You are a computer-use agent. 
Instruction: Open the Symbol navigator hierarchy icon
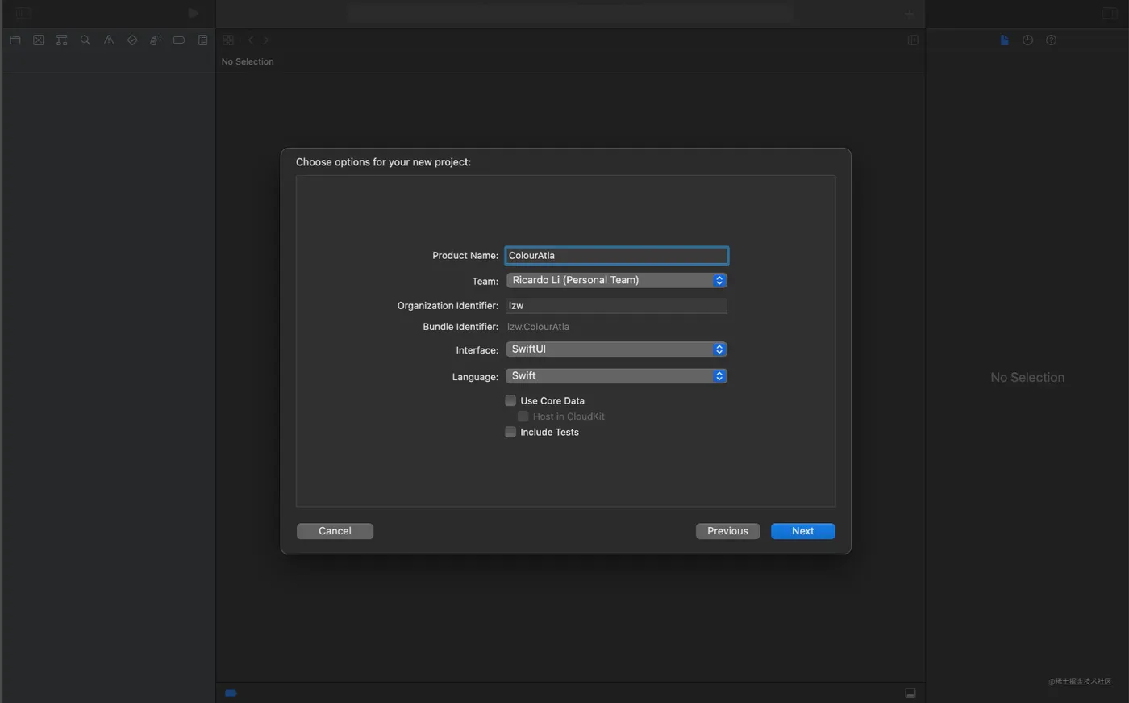tap(61, 40)
